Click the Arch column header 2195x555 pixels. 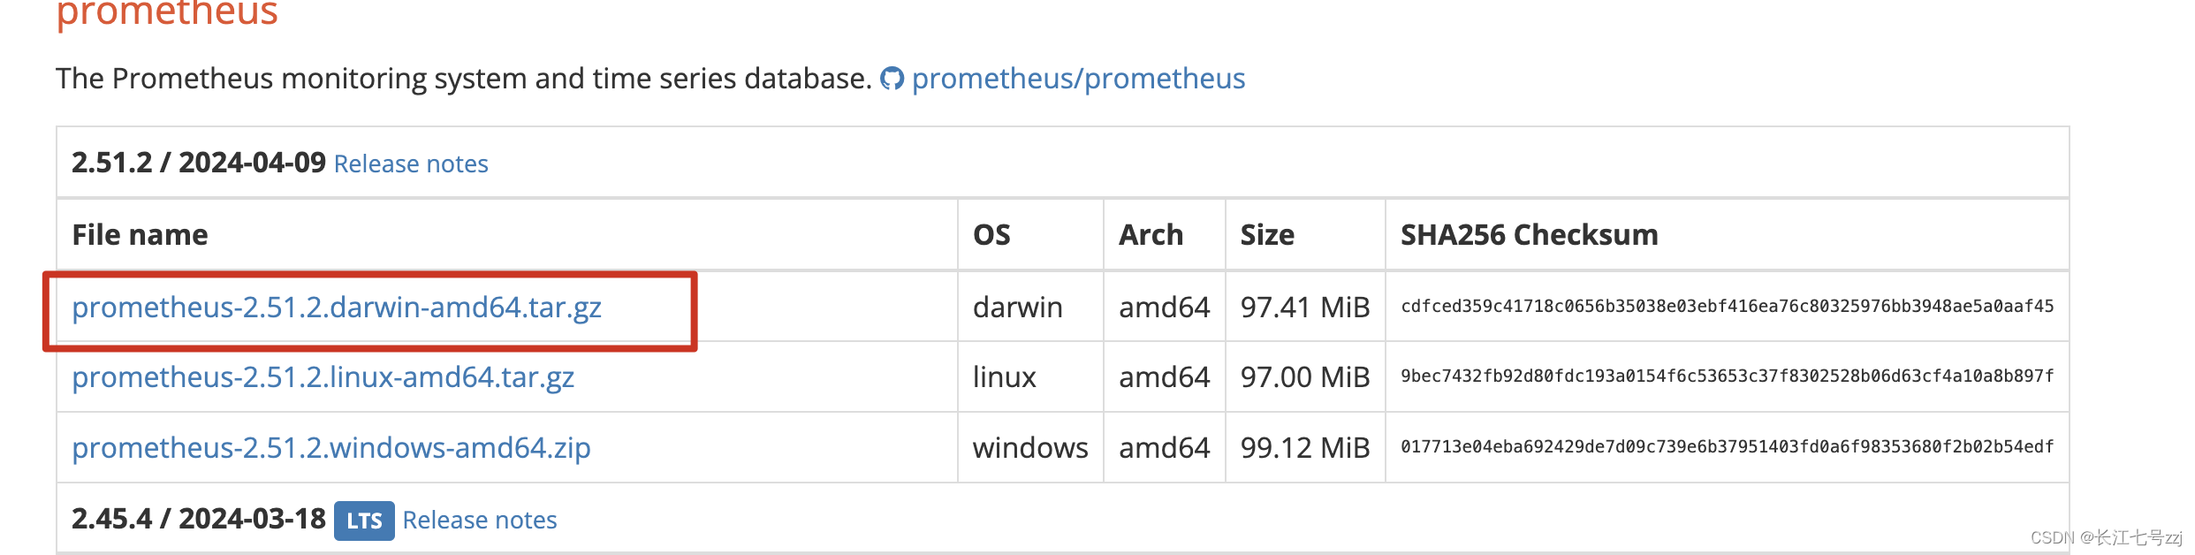pyautogui.click(x=1151, y=234)
